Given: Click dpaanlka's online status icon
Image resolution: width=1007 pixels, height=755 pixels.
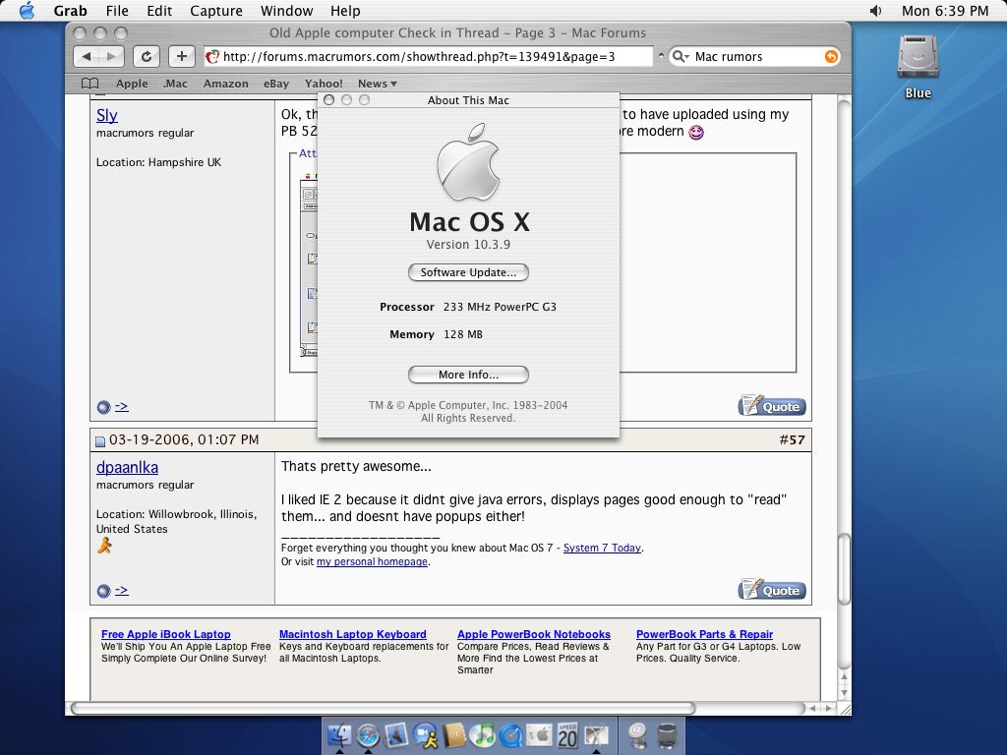Looking at the screenshot, I should (103, 591).
